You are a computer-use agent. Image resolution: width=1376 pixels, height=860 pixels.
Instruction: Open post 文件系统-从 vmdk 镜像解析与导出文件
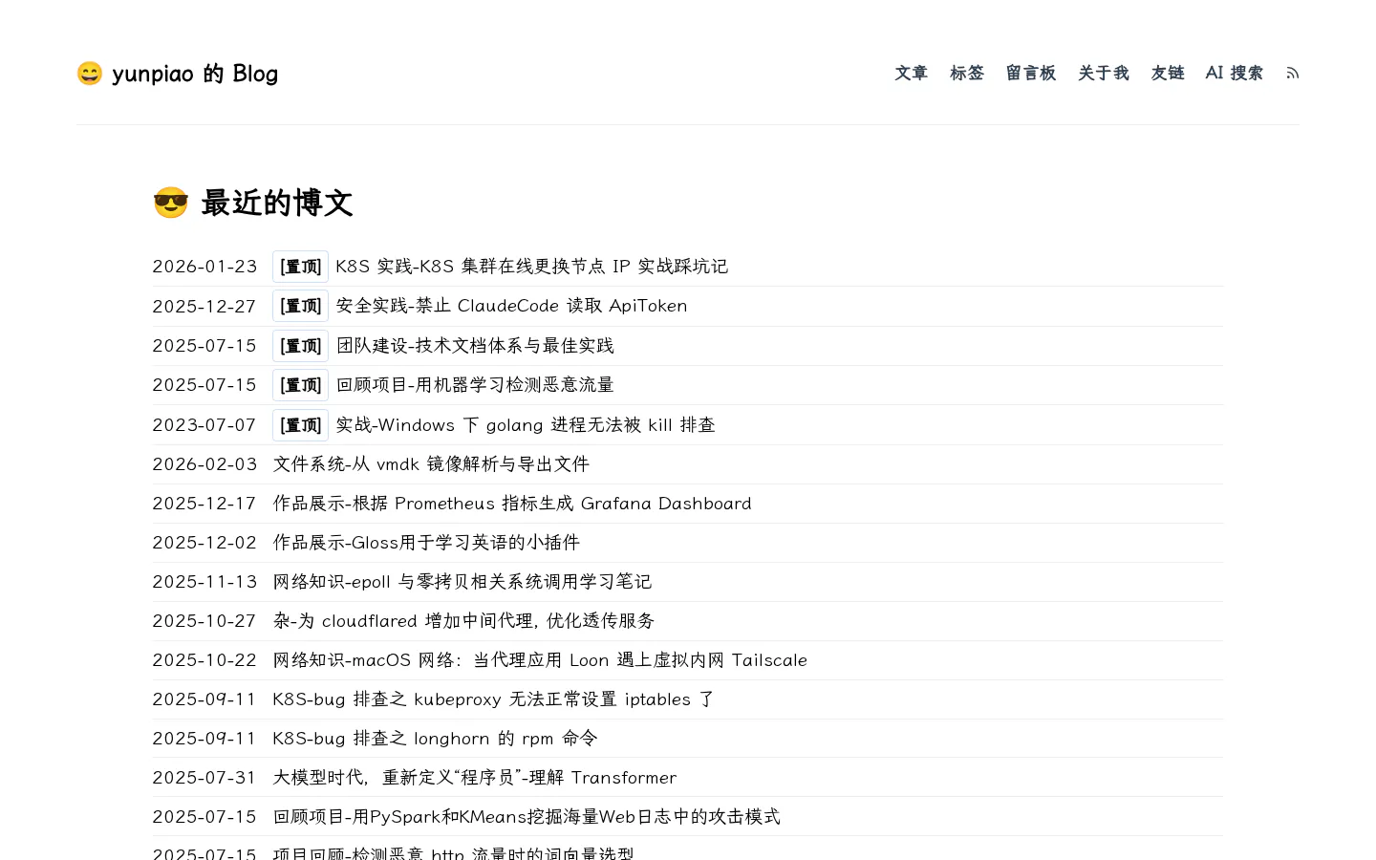tap(432, 464)
